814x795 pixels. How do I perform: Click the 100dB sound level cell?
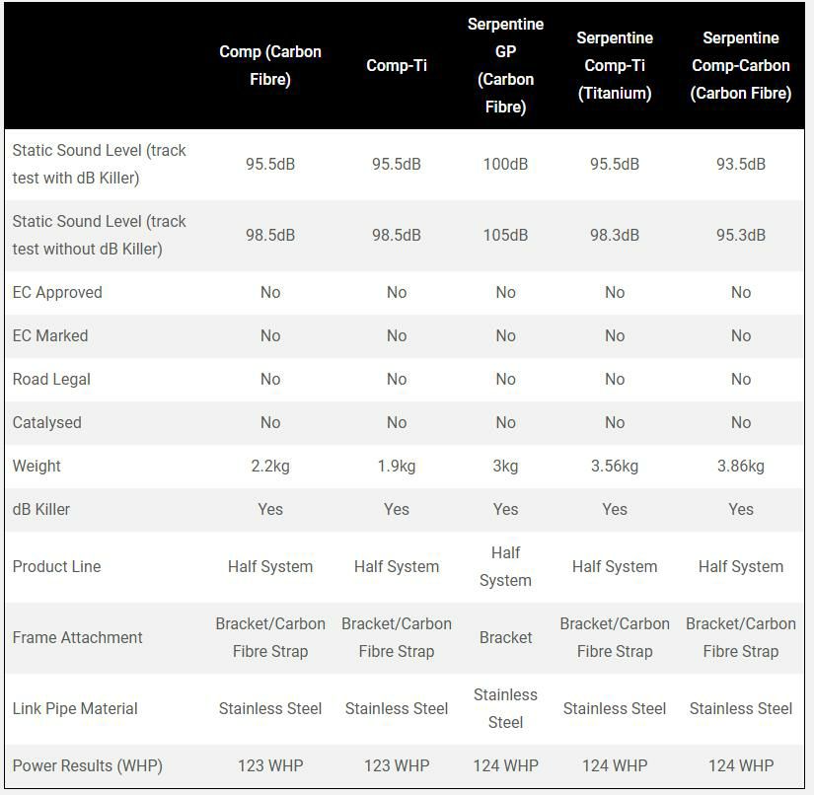[x=505, y=164]
